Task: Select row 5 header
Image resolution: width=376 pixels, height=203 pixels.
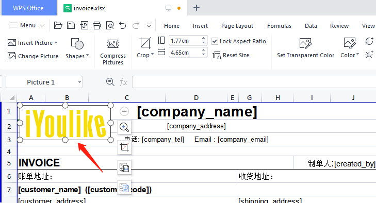Action: pyautogui.click(x=9, y=163)
